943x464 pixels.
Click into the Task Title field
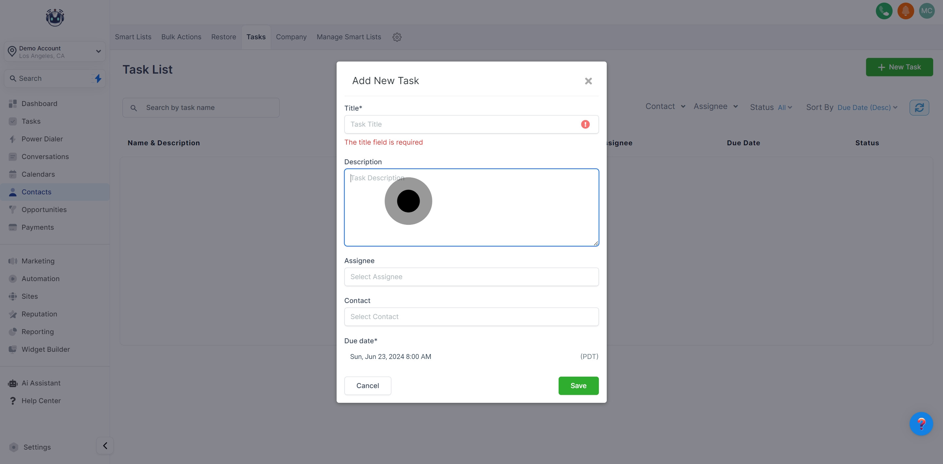(461, 124)
